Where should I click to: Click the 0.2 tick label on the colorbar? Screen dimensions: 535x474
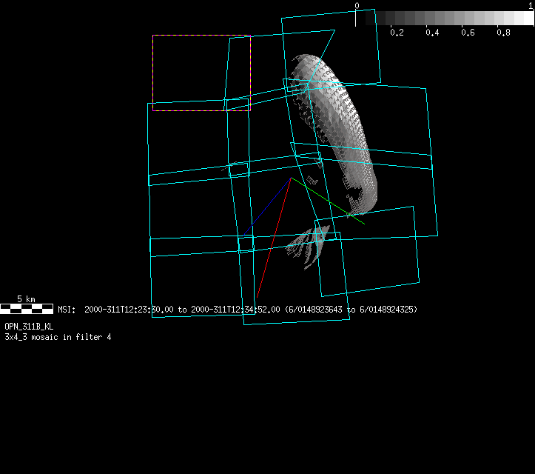(397, 33)
